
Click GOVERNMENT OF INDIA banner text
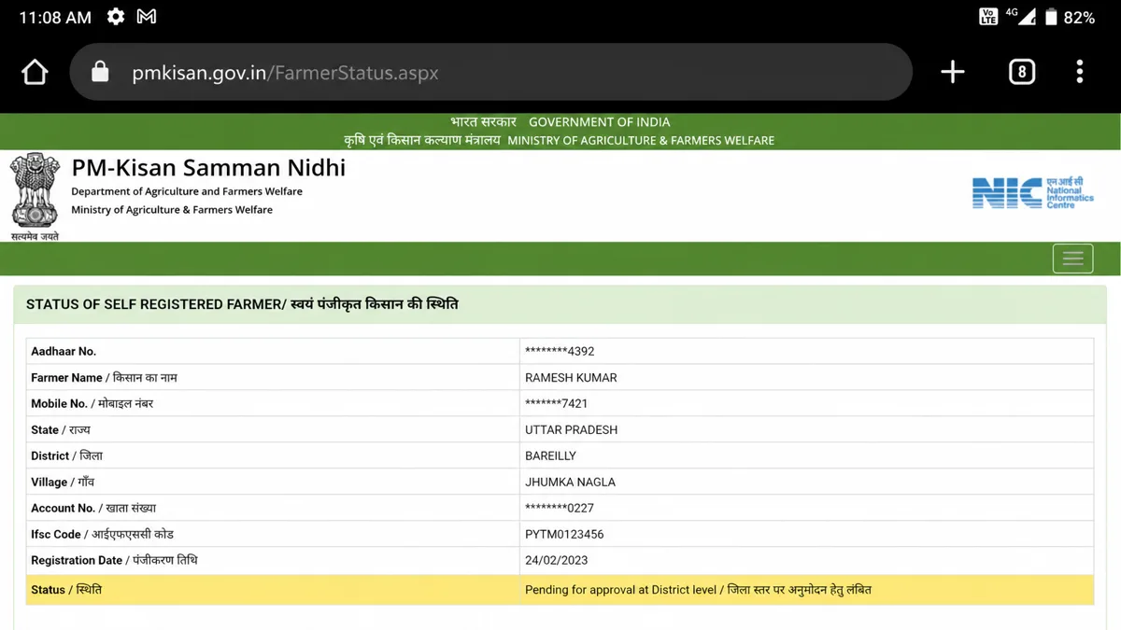coord(599,122)
